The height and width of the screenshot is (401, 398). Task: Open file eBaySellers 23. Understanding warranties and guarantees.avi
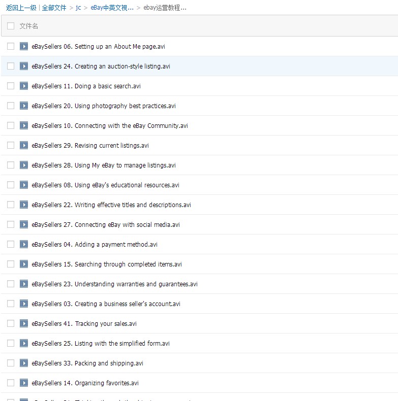click(x=115, y=284)
